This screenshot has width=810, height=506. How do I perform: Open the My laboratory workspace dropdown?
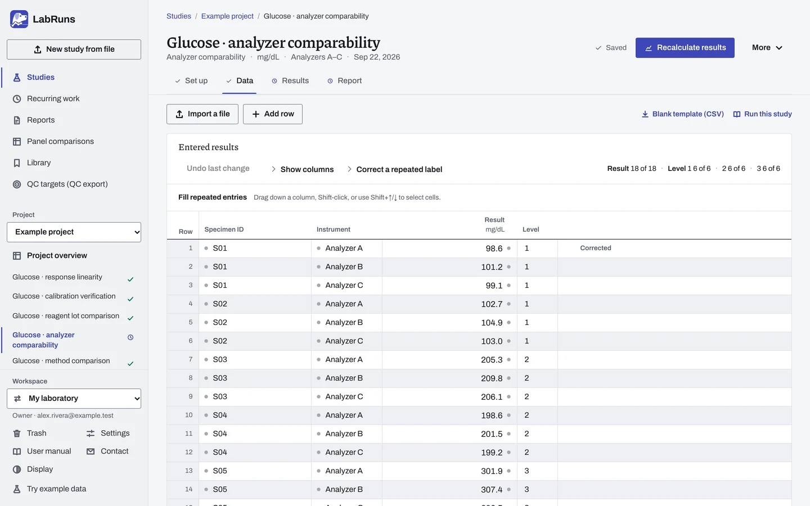[x=74, y=399]
